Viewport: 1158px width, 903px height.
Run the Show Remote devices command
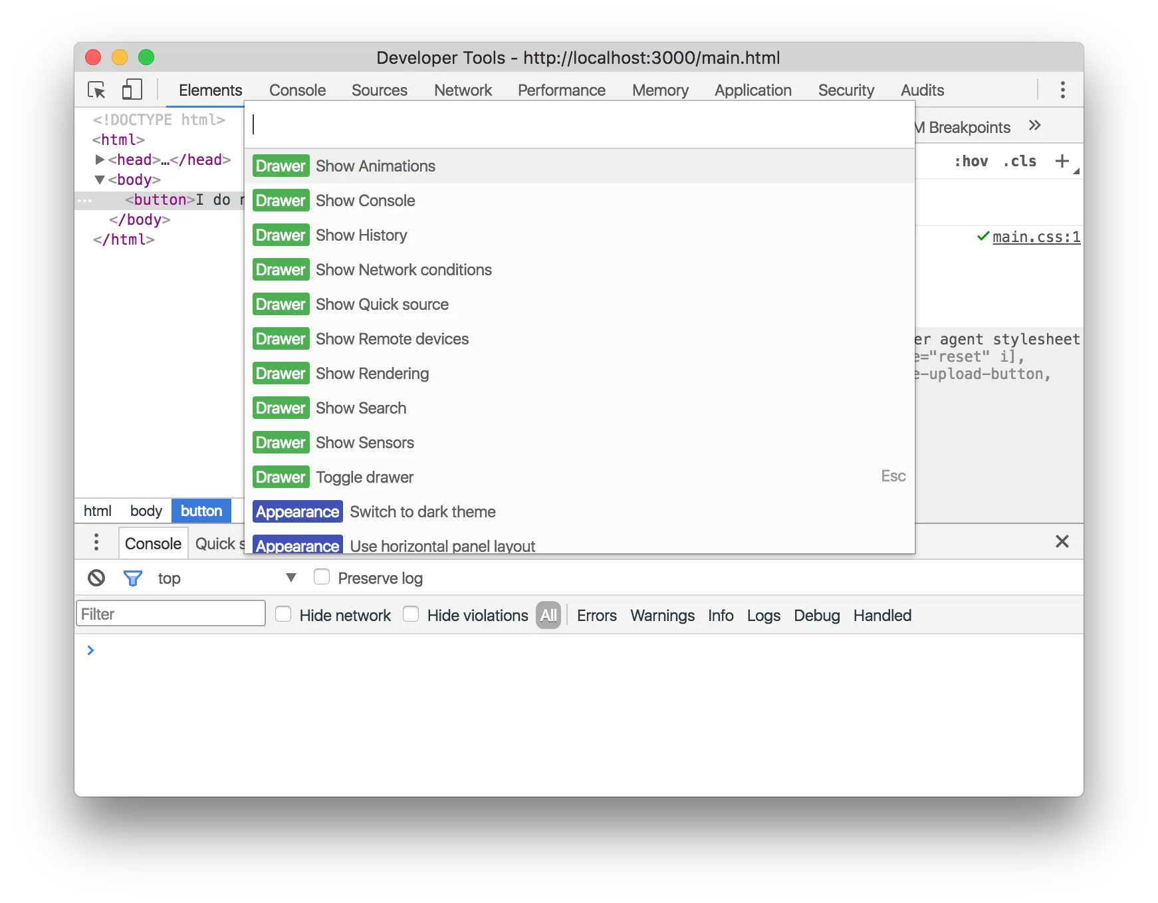580,339
